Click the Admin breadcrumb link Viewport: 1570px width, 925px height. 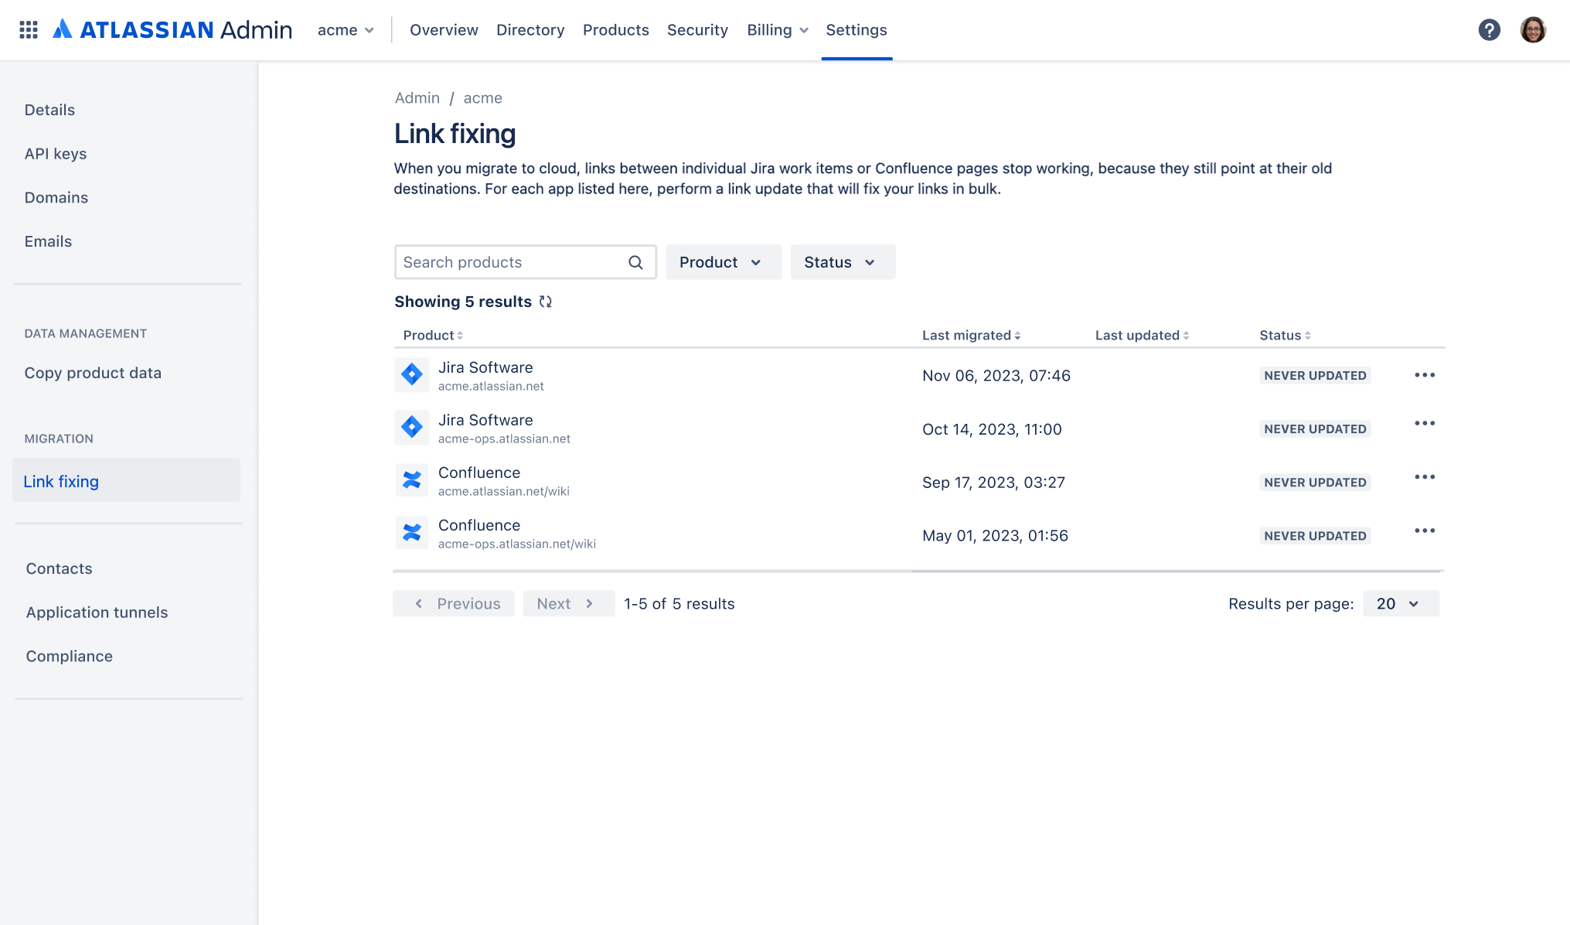417,98
